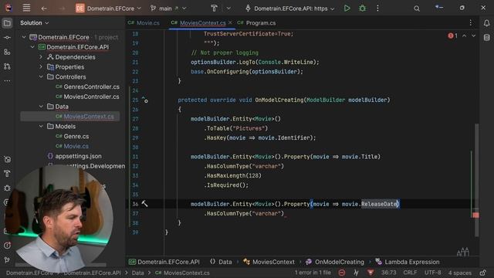Click the 36:73 caret position indicator
Screen dimensions: 494x278
tap(388, 273)
